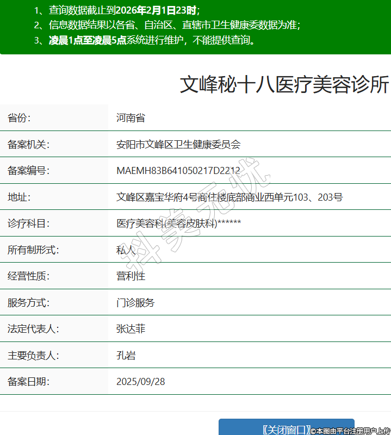Click the clinic title 文峰秘十八医疗美容诊所
Image resolution: width=391 pixels, height=435 pixels.
[284, 85]
